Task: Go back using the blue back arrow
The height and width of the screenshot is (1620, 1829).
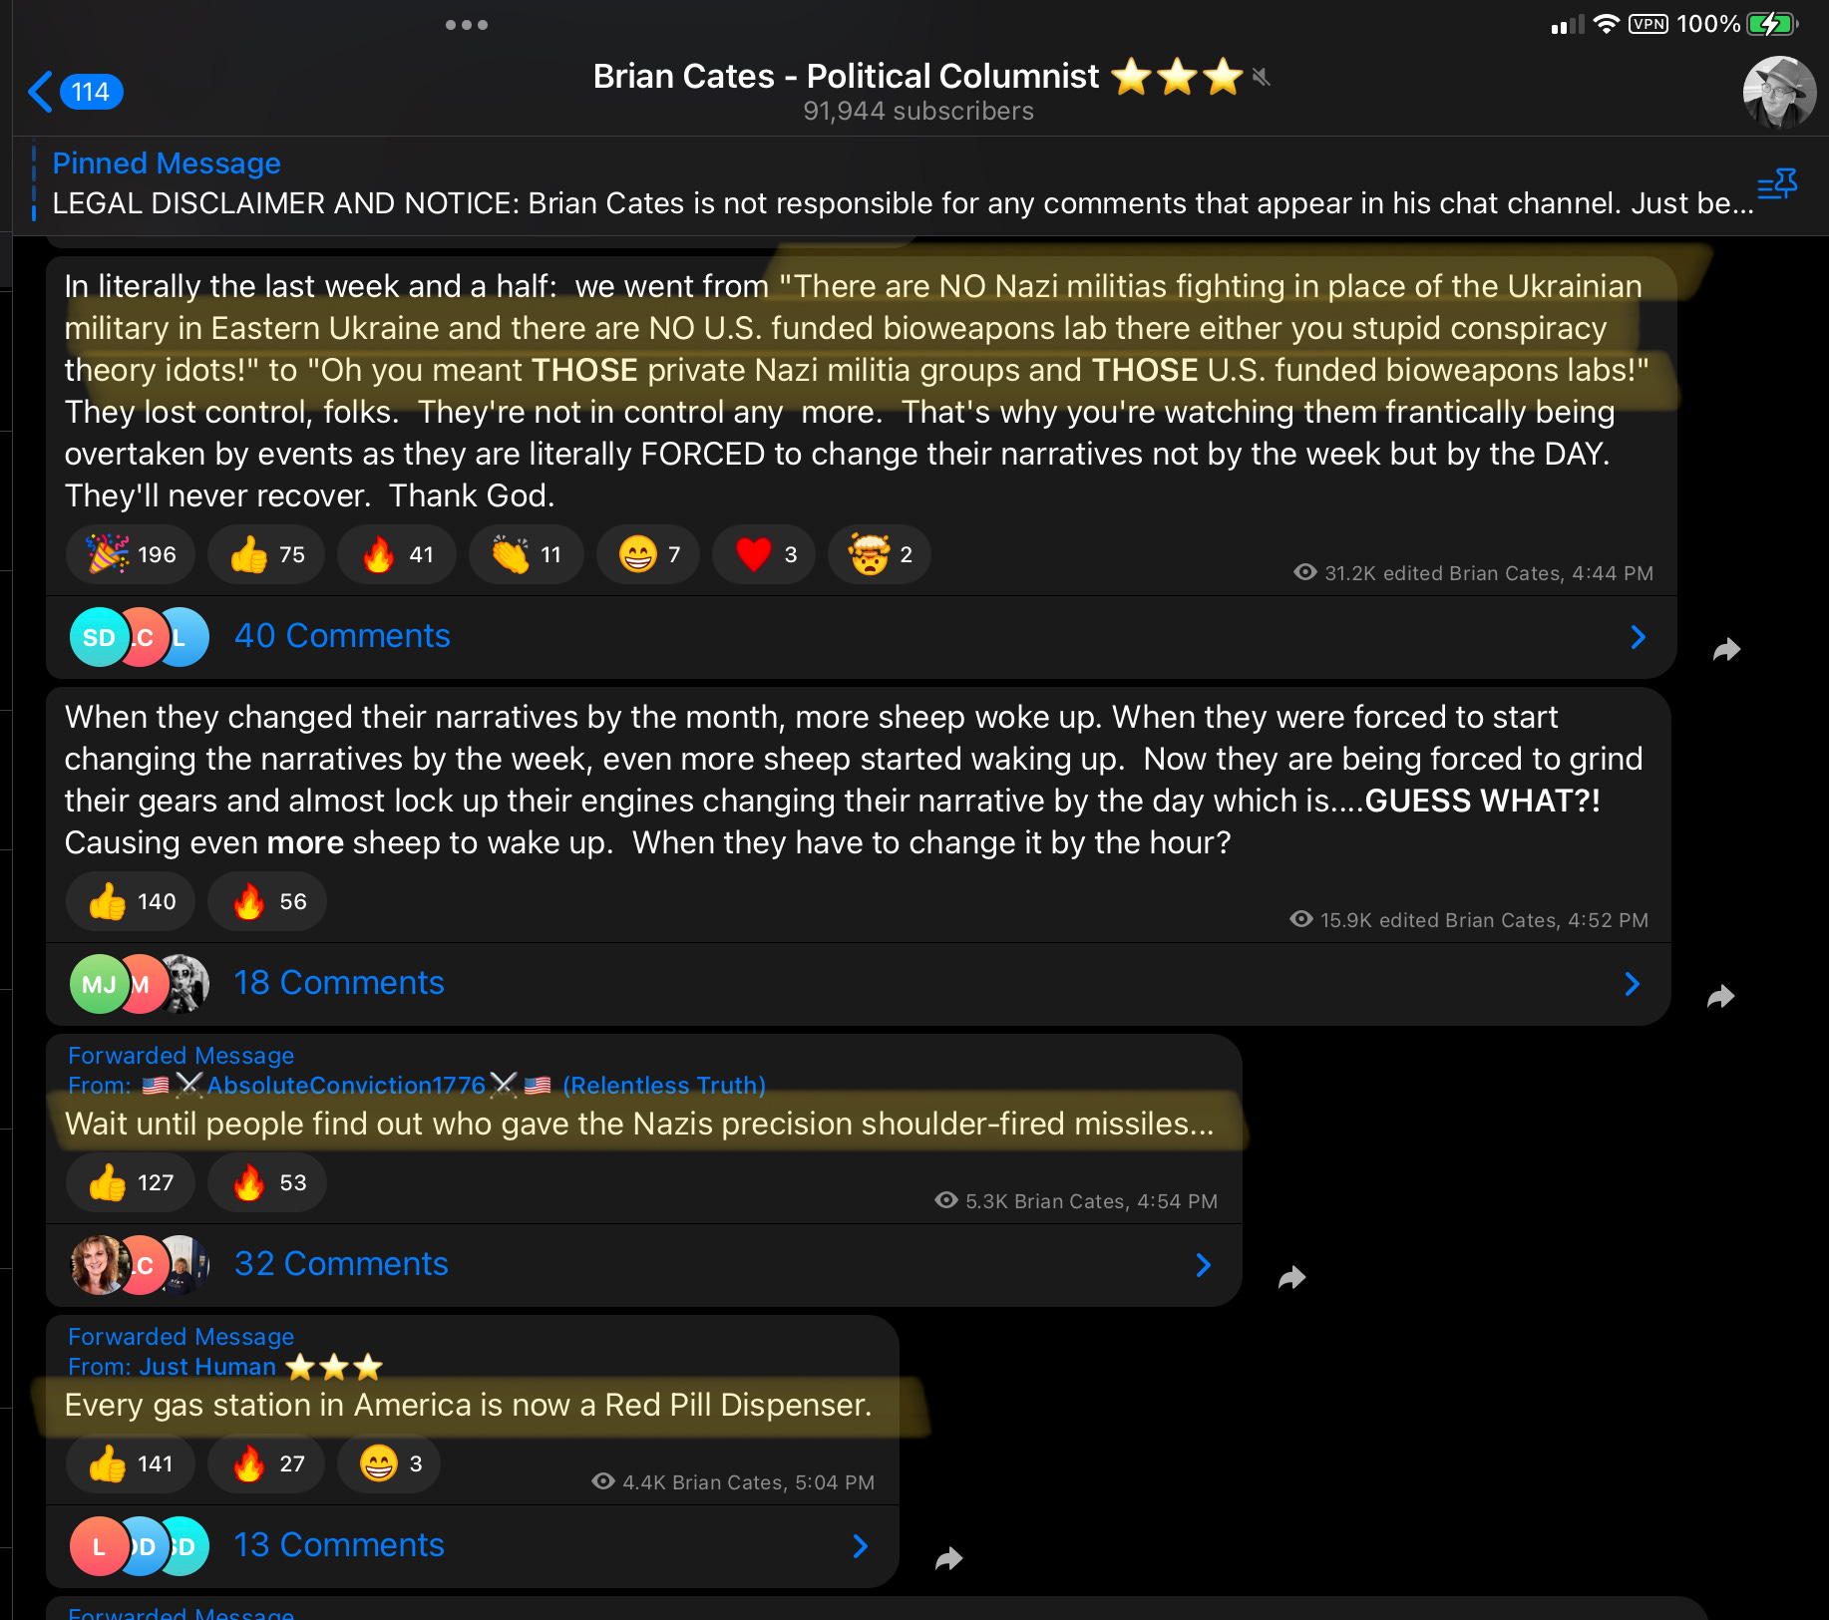Action: [40, 92]
